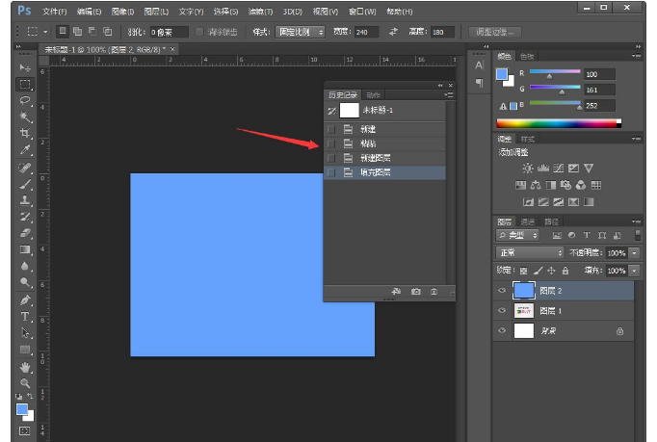
Task: Open the 样式 style dropdown in options bar
Action: pos(299,32)
